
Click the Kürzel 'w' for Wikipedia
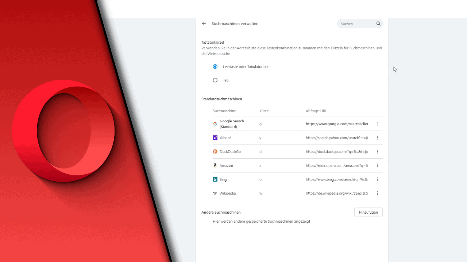pos(261,193)
